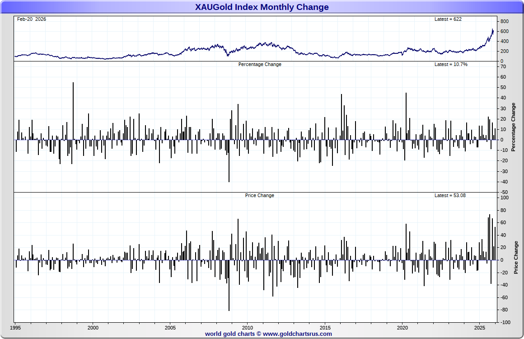This screenshot has width=524, height=339.
Task: Click the horizontal 'Percentage Change' panel heading
Action: pyautogui.click(x=260, y=64)
